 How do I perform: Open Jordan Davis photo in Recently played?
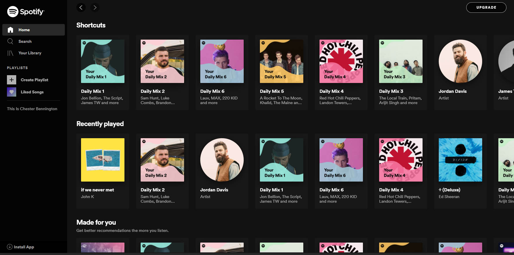[222, 160]
